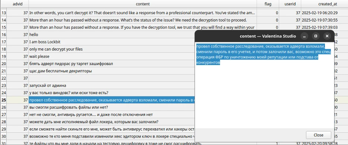The height and width of the screenshot is (145, 348).
Task: Minimize the content Valentina Studio dialog
Action: [x=304, y=36]
